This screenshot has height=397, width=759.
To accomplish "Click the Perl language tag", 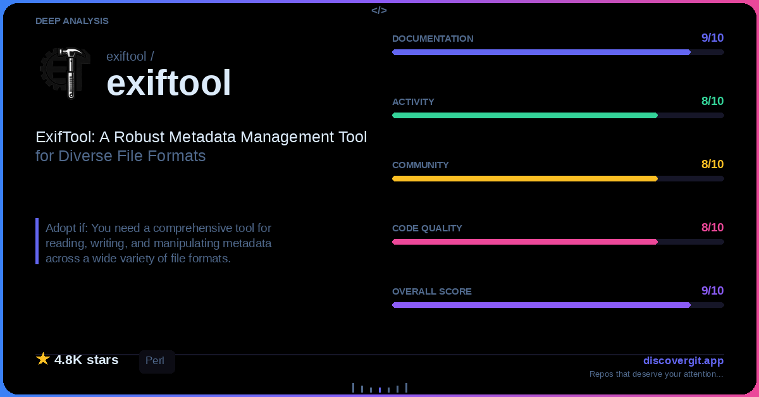I will pos(157,362).
